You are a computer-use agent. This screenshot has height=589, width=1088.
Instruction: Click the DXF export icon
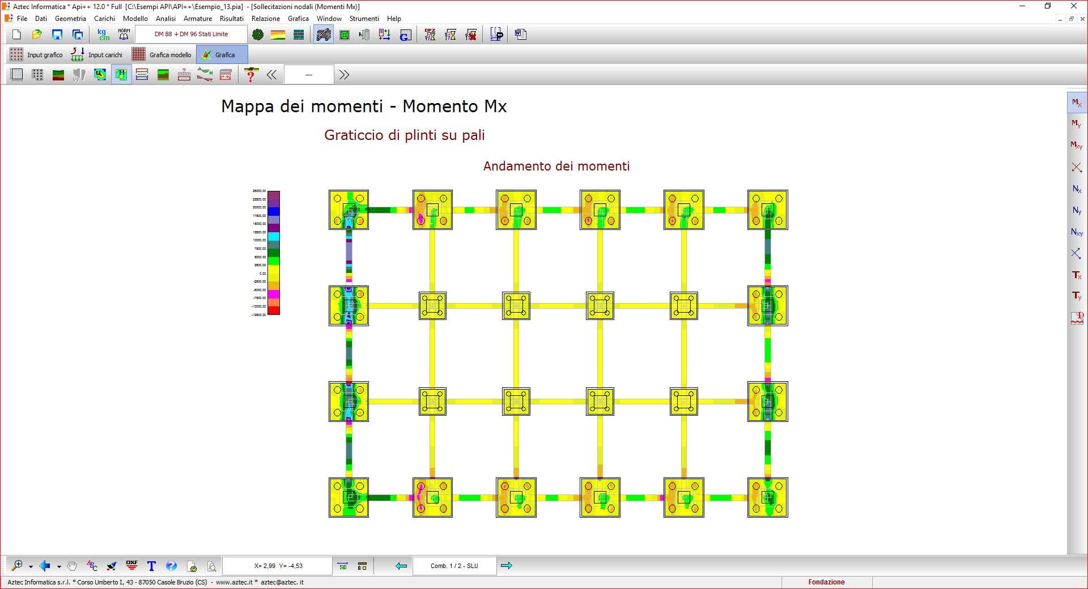(131, 566)
